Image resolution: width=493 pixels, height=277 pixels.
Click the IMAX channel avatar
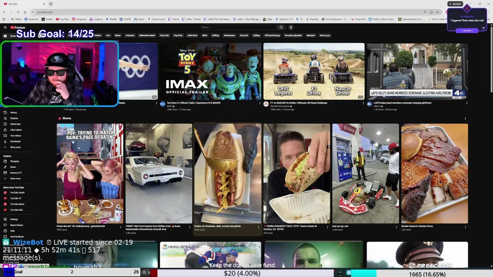(x=163, y=104)
